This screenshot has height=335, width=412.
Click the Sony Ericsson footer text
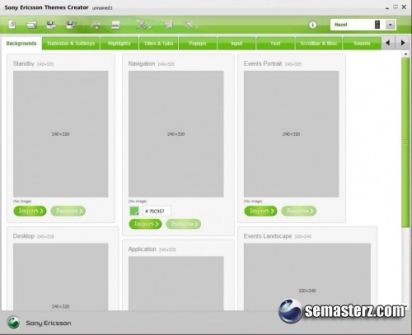click(49, 323)
